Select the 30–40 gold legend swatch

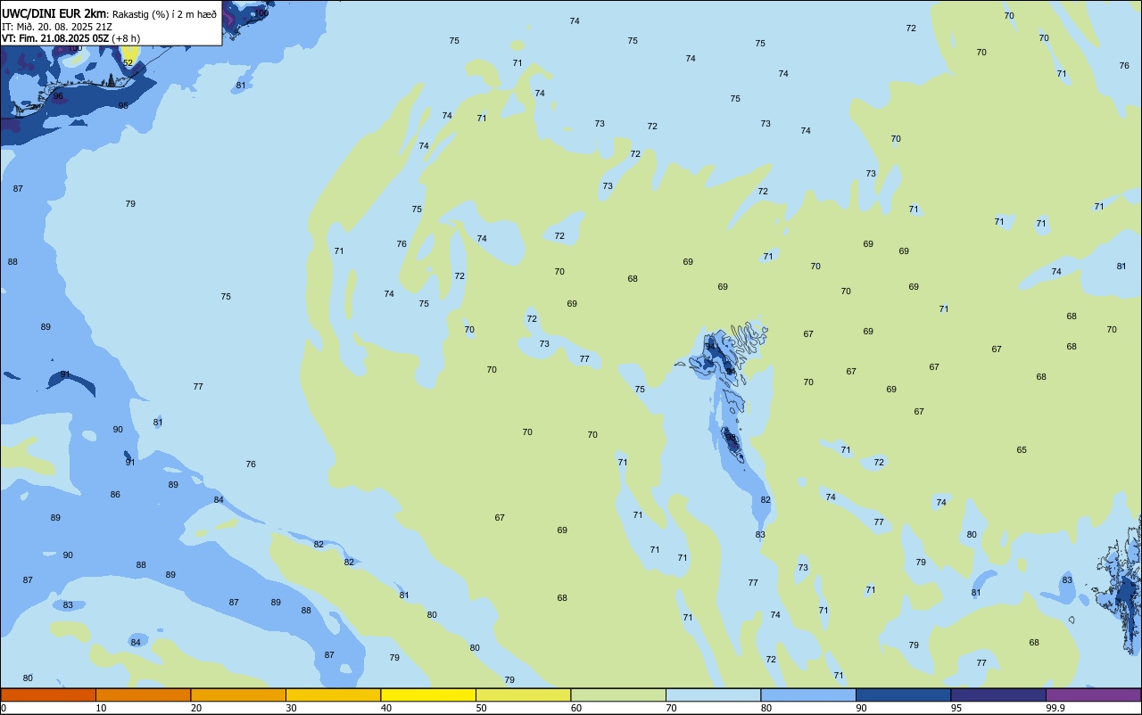pos(333,694)
